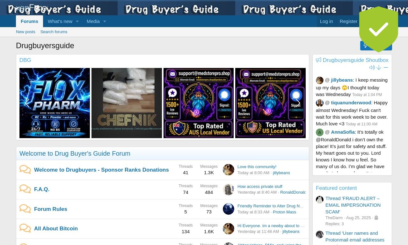This screenshot has width=408, height=245.
Task: Click jillybeans in the Bitcoin row's last post
Action: pyautogui.click(x=291, y=232)
